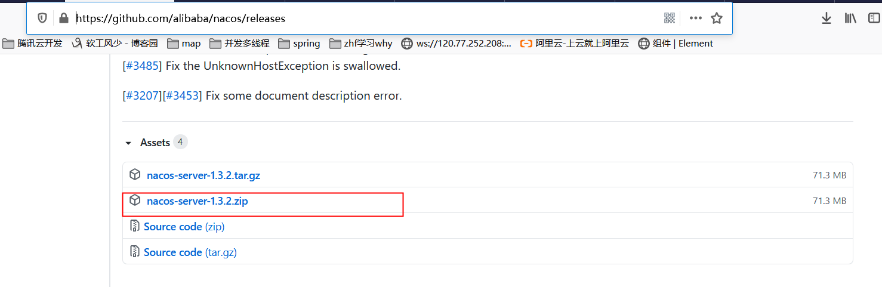Open the spring bookmark folder
The width and height of the screenshot is (882, 287).
[x=299, y=44]
